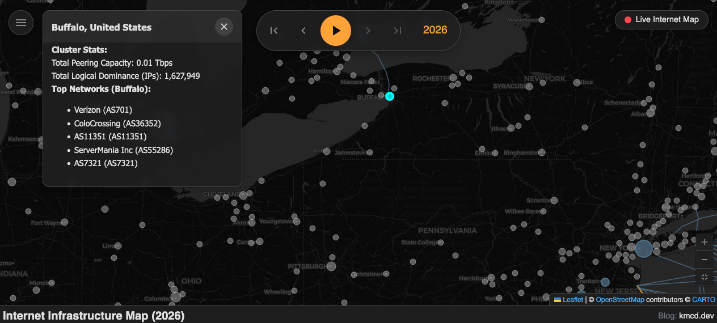Click the Buffalo, United States title
This screenshot has height=323, width=717.
coord(102,27)
